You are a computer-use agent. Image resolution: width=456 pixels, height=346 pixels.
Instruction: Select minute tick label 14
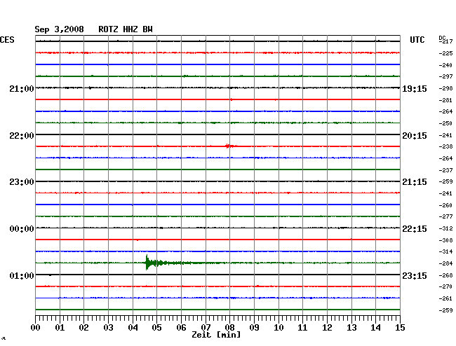click(375, 328)
